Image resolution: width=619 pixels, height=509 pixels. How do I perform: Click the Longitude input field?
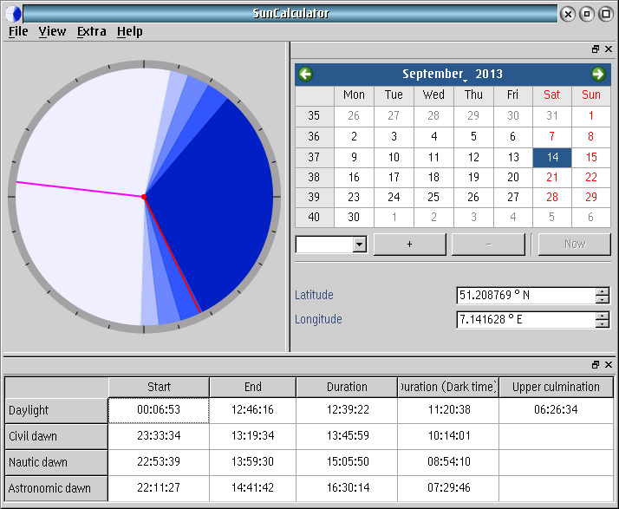[526, 319]
